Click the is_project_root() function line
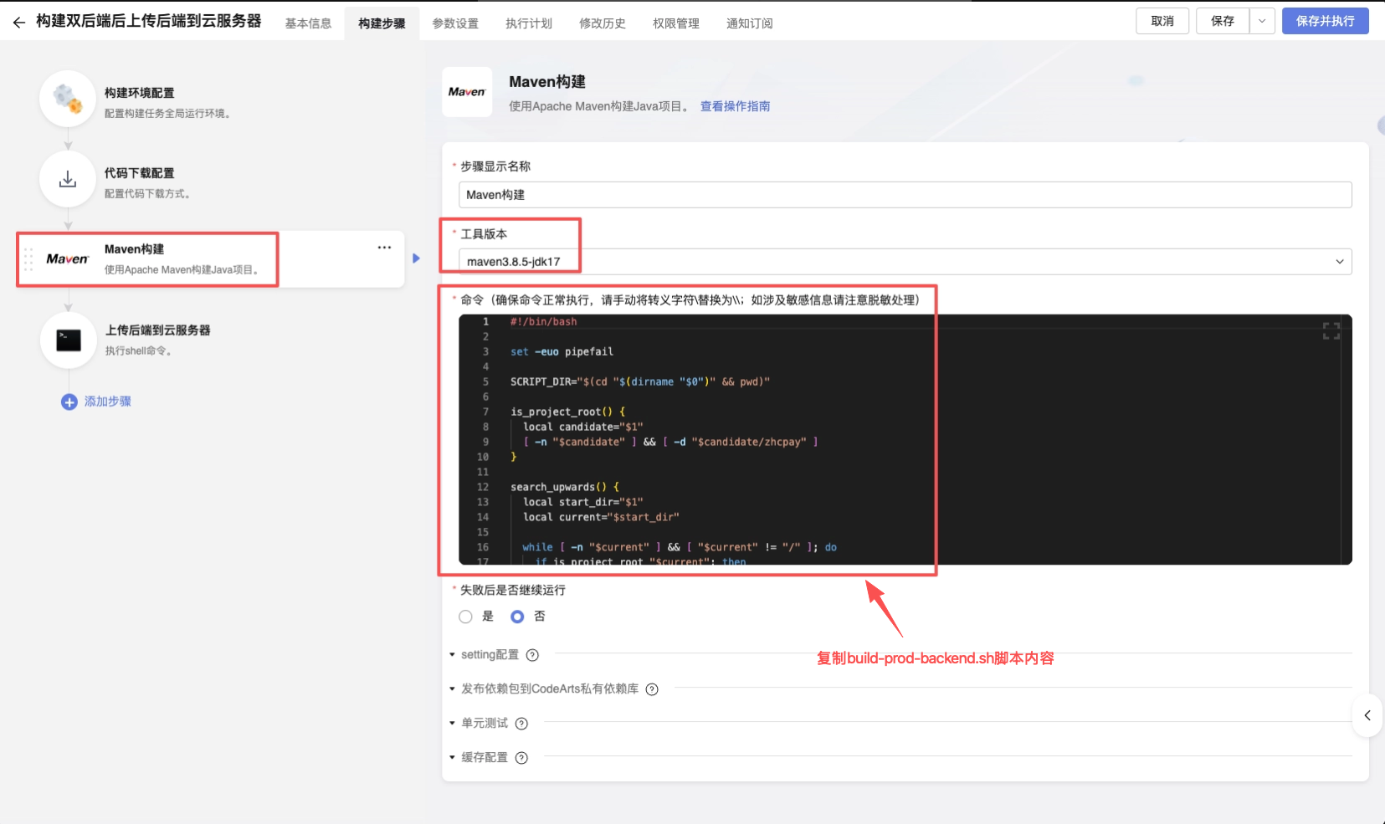Image resolution: width=1385 pixels, height=824 pixels. [x=568, y=412]
